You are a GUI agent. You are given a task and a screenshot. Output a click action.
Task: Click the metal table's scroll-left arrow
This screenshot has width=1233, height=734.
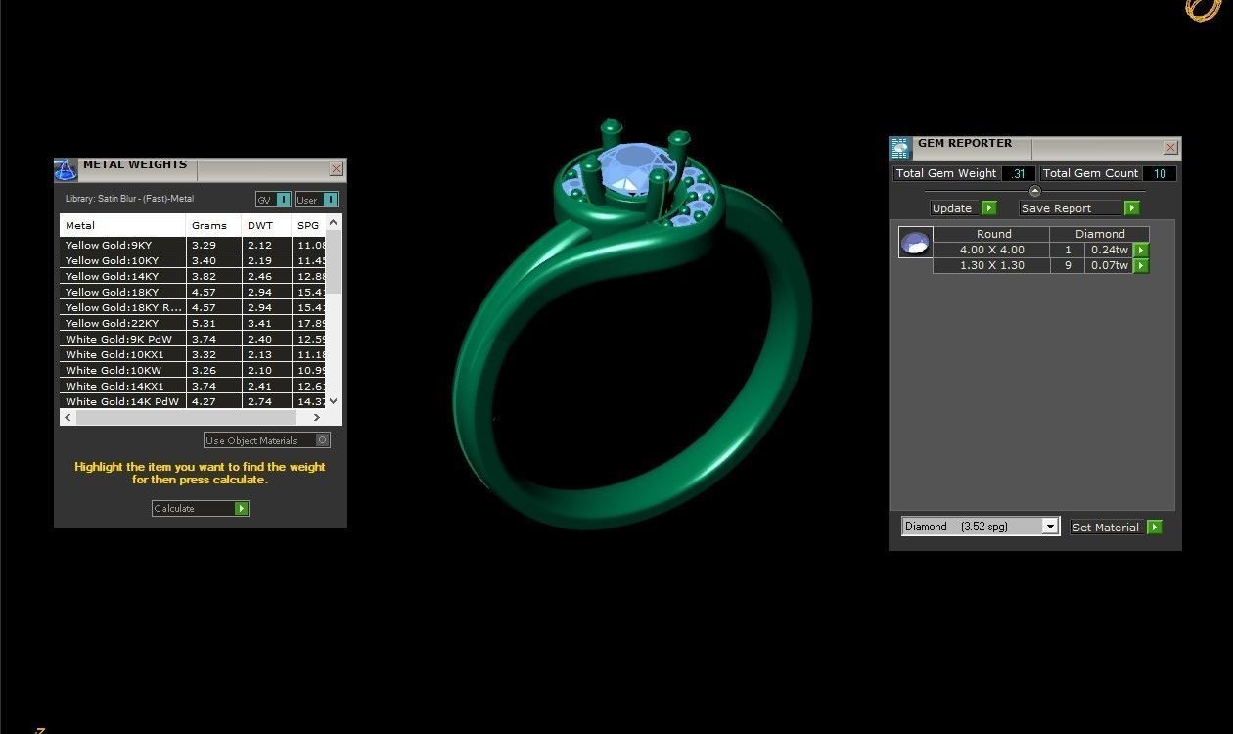pos(68,417)
